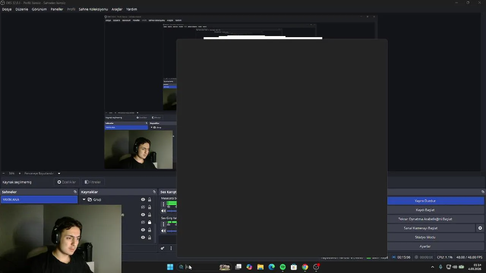This screenshot has height=273, width=486.
Task: Click the CPU: 1.1% status text
Action: [x=445, y=257]
